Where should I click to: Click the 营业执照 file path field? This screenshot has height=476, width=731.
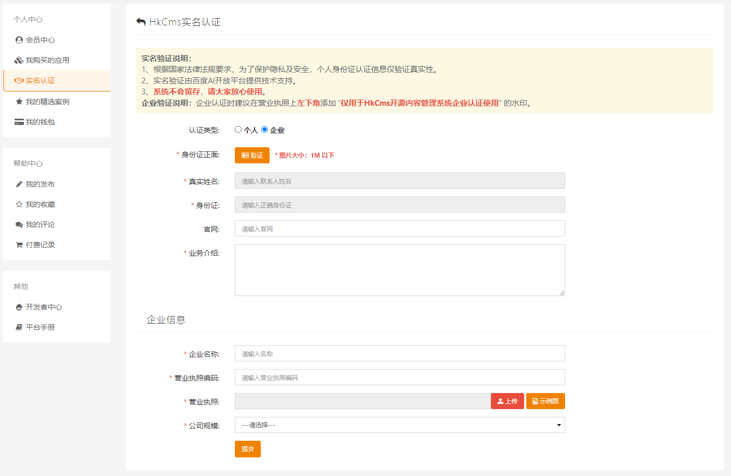363,401
